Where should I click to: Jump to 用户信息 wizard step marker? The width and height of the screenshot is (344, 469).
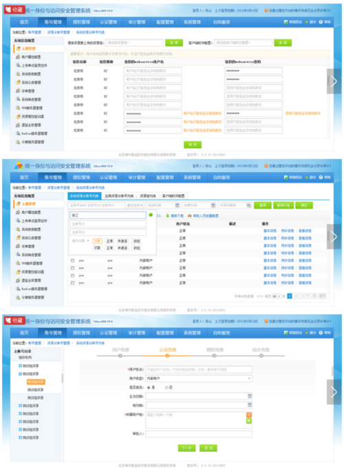click(120, 355)
